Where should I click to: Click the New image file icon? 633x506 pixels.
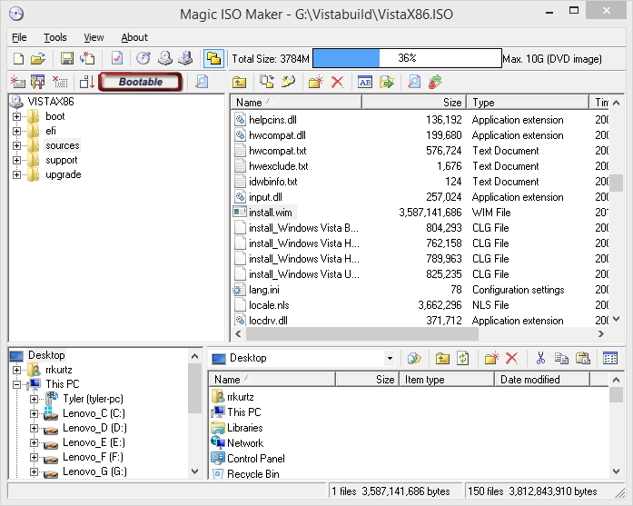(x=18, y=58)
